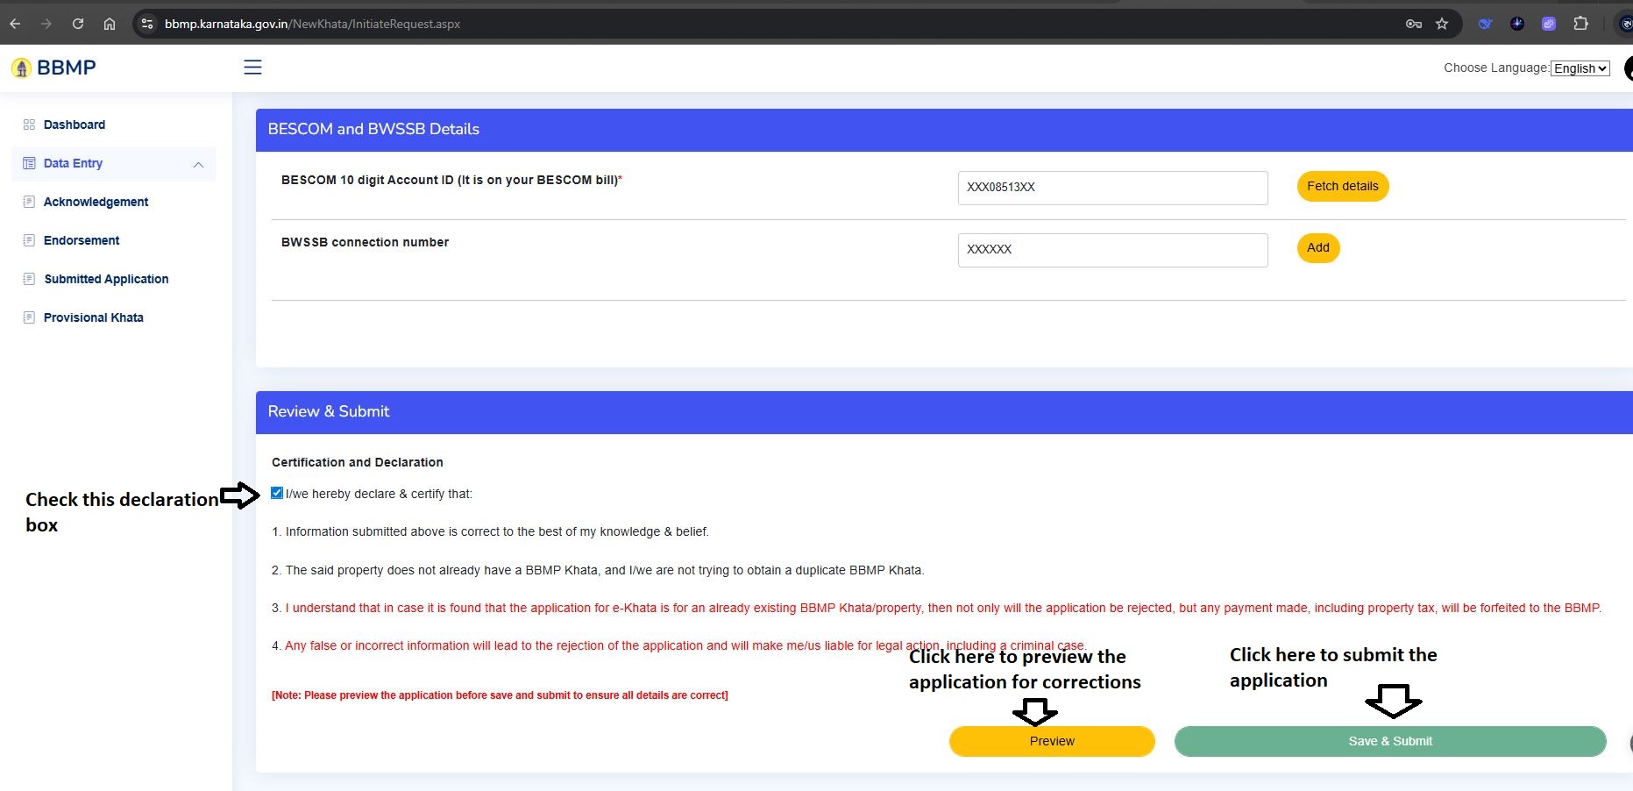Go back using the browser back arrow
Screen dimensions: 1633x791
click(x=15, y=24)
